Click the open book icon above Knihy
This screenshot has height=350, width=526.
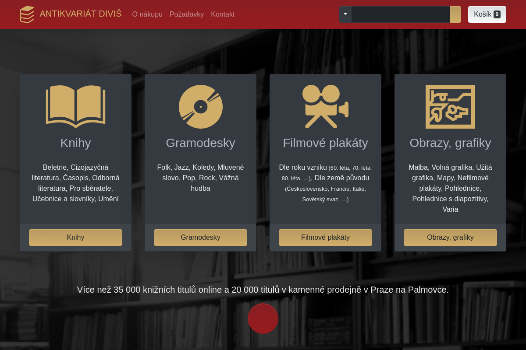pos(75,106)
